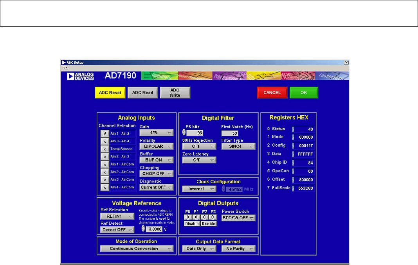
Task: Open the Filter Type dropdown showing SINC4
Action: point(238,146)
